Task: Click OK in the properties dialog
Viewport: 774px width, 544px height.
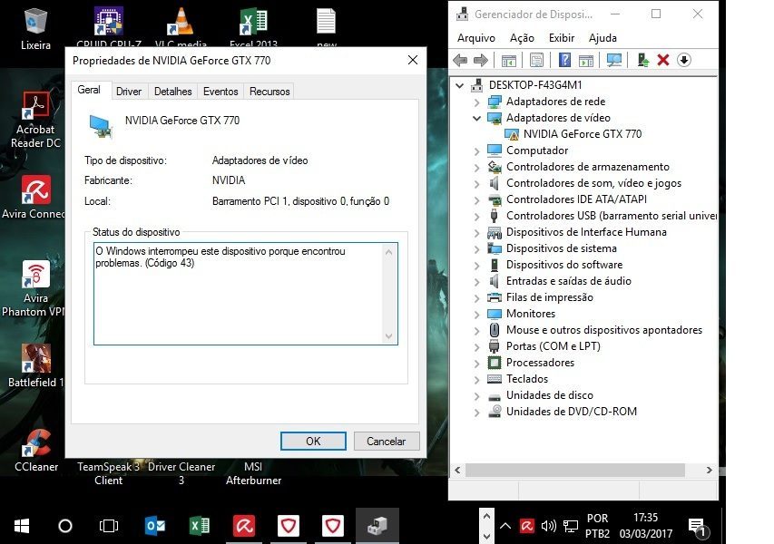Action: coord(313,441)
